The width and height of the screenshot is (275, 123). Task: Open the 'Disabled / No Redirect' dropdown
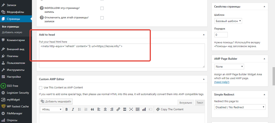pos(240,107)
